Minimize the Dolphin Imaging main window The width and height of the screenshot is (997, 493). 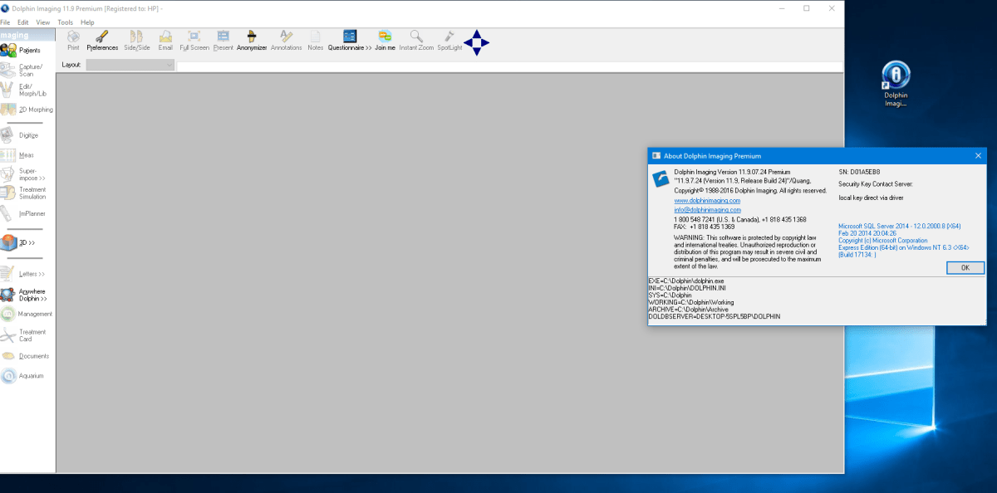tap(781, 8)
